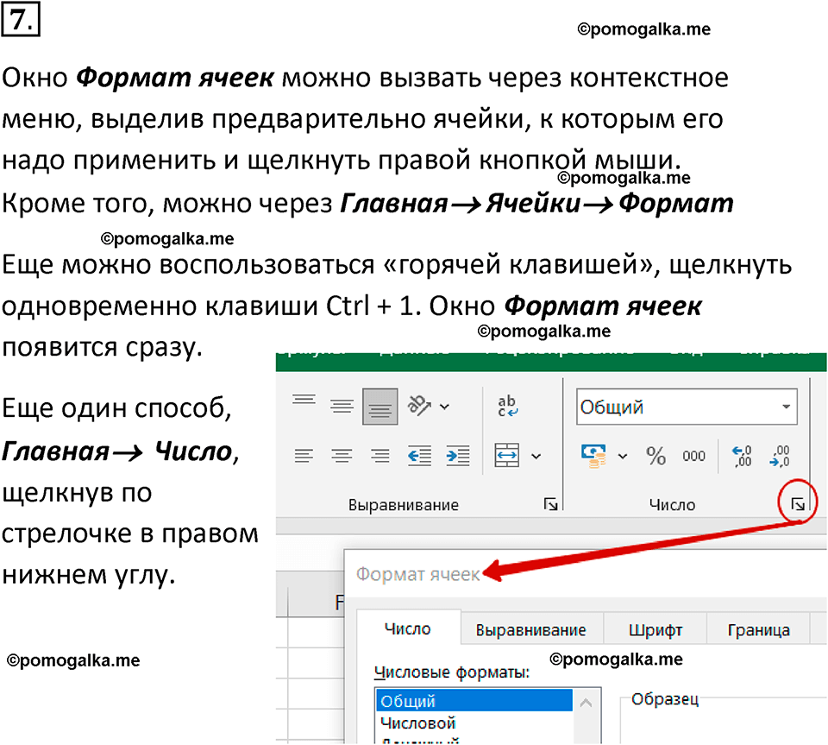Merge and center cells
Viewport: 828px width, 745px height.
tap(507, 456)
